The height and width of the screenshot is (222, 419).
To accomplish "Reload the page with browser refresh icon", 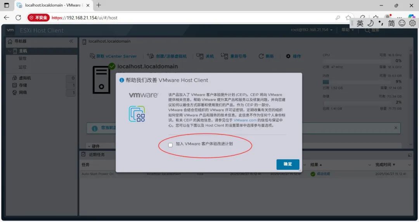I will (18, 17).
